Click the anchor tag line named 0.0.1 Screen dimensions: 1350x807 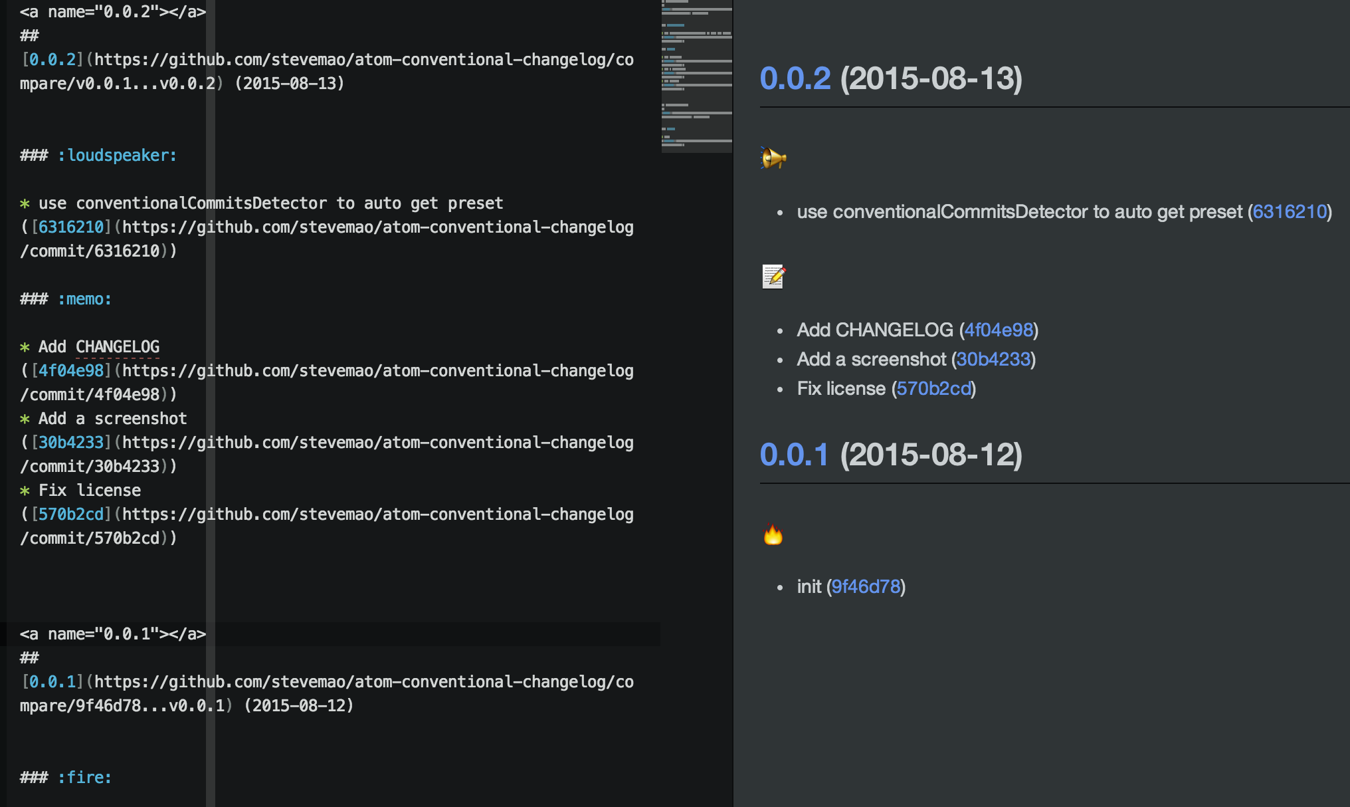pyautogui.click(x=113, y=634)
